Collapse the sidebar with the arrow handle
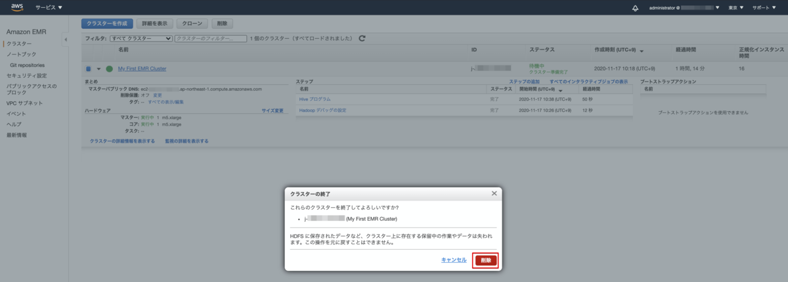 click(66, 40)
